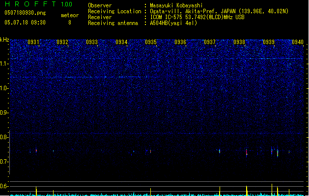Click the 0932 time marker
This screenshot has width=309, height=196.
pyautogui.click(x=62, y=42)
